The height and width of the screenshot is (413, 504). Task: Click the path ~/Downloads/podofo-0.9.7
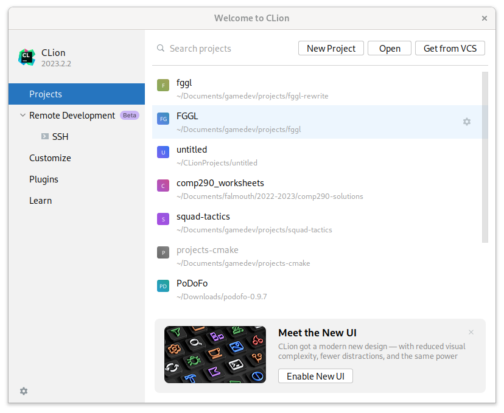click(x=222, y=296)
